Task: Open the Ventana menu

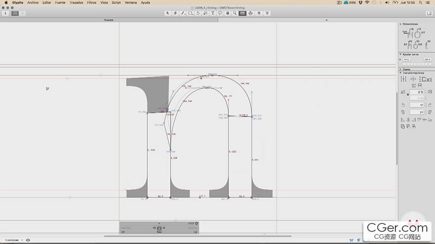Action: pos(130,2)
